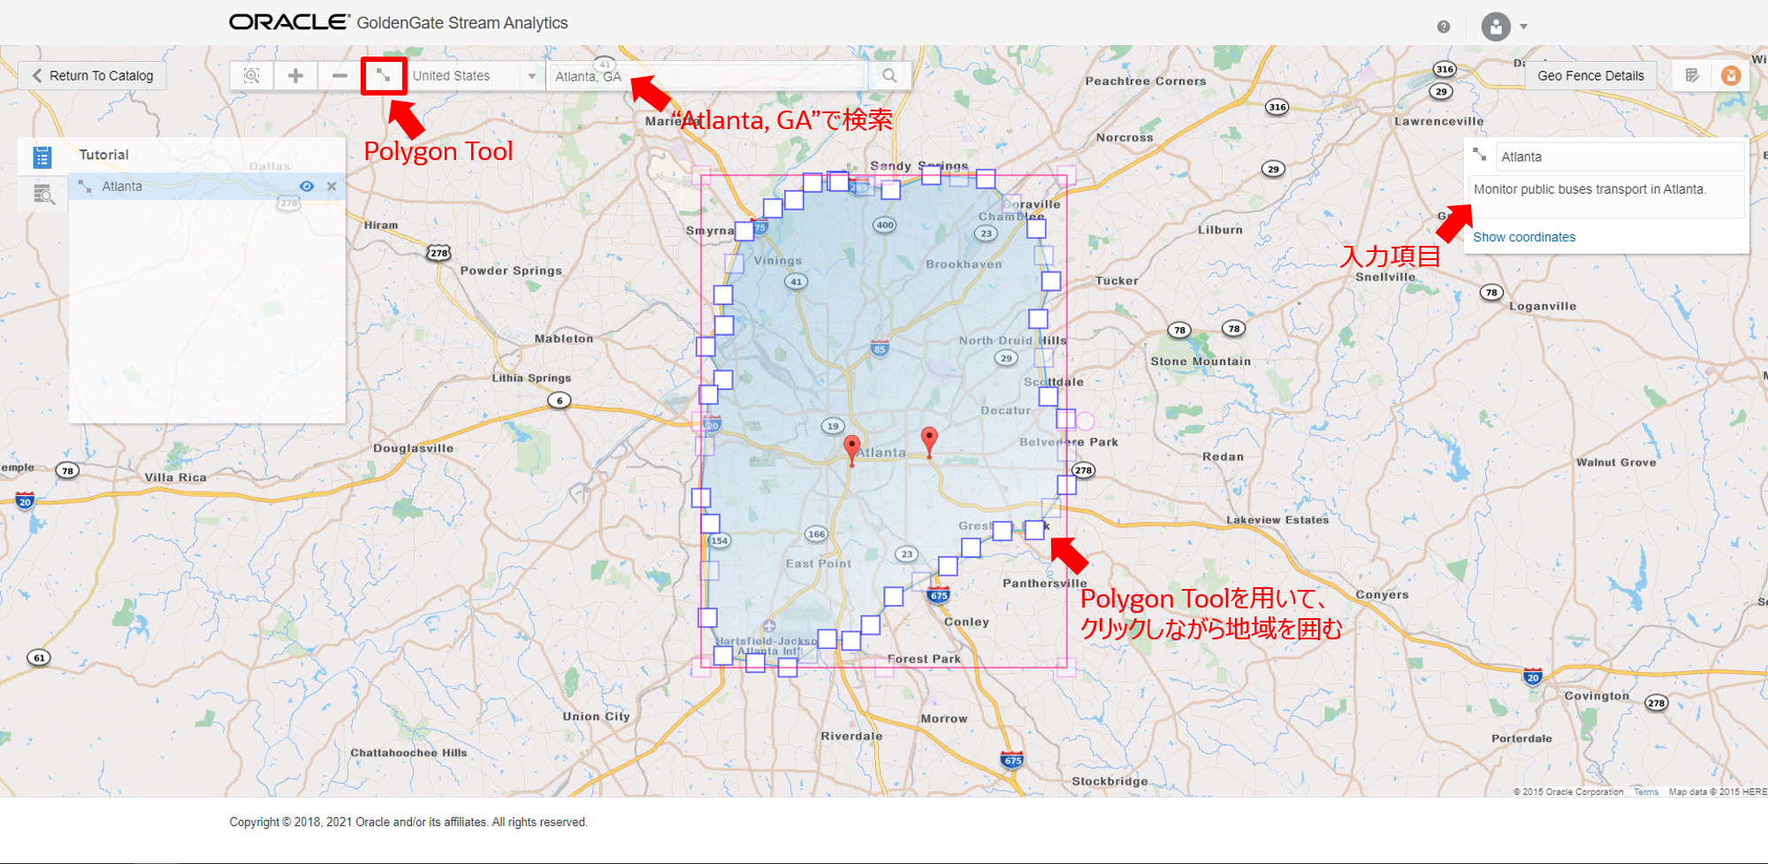Viewport: 1768px width, 864px height.
Task: Click the Show coordinates link
Action: pos(1524,237)
